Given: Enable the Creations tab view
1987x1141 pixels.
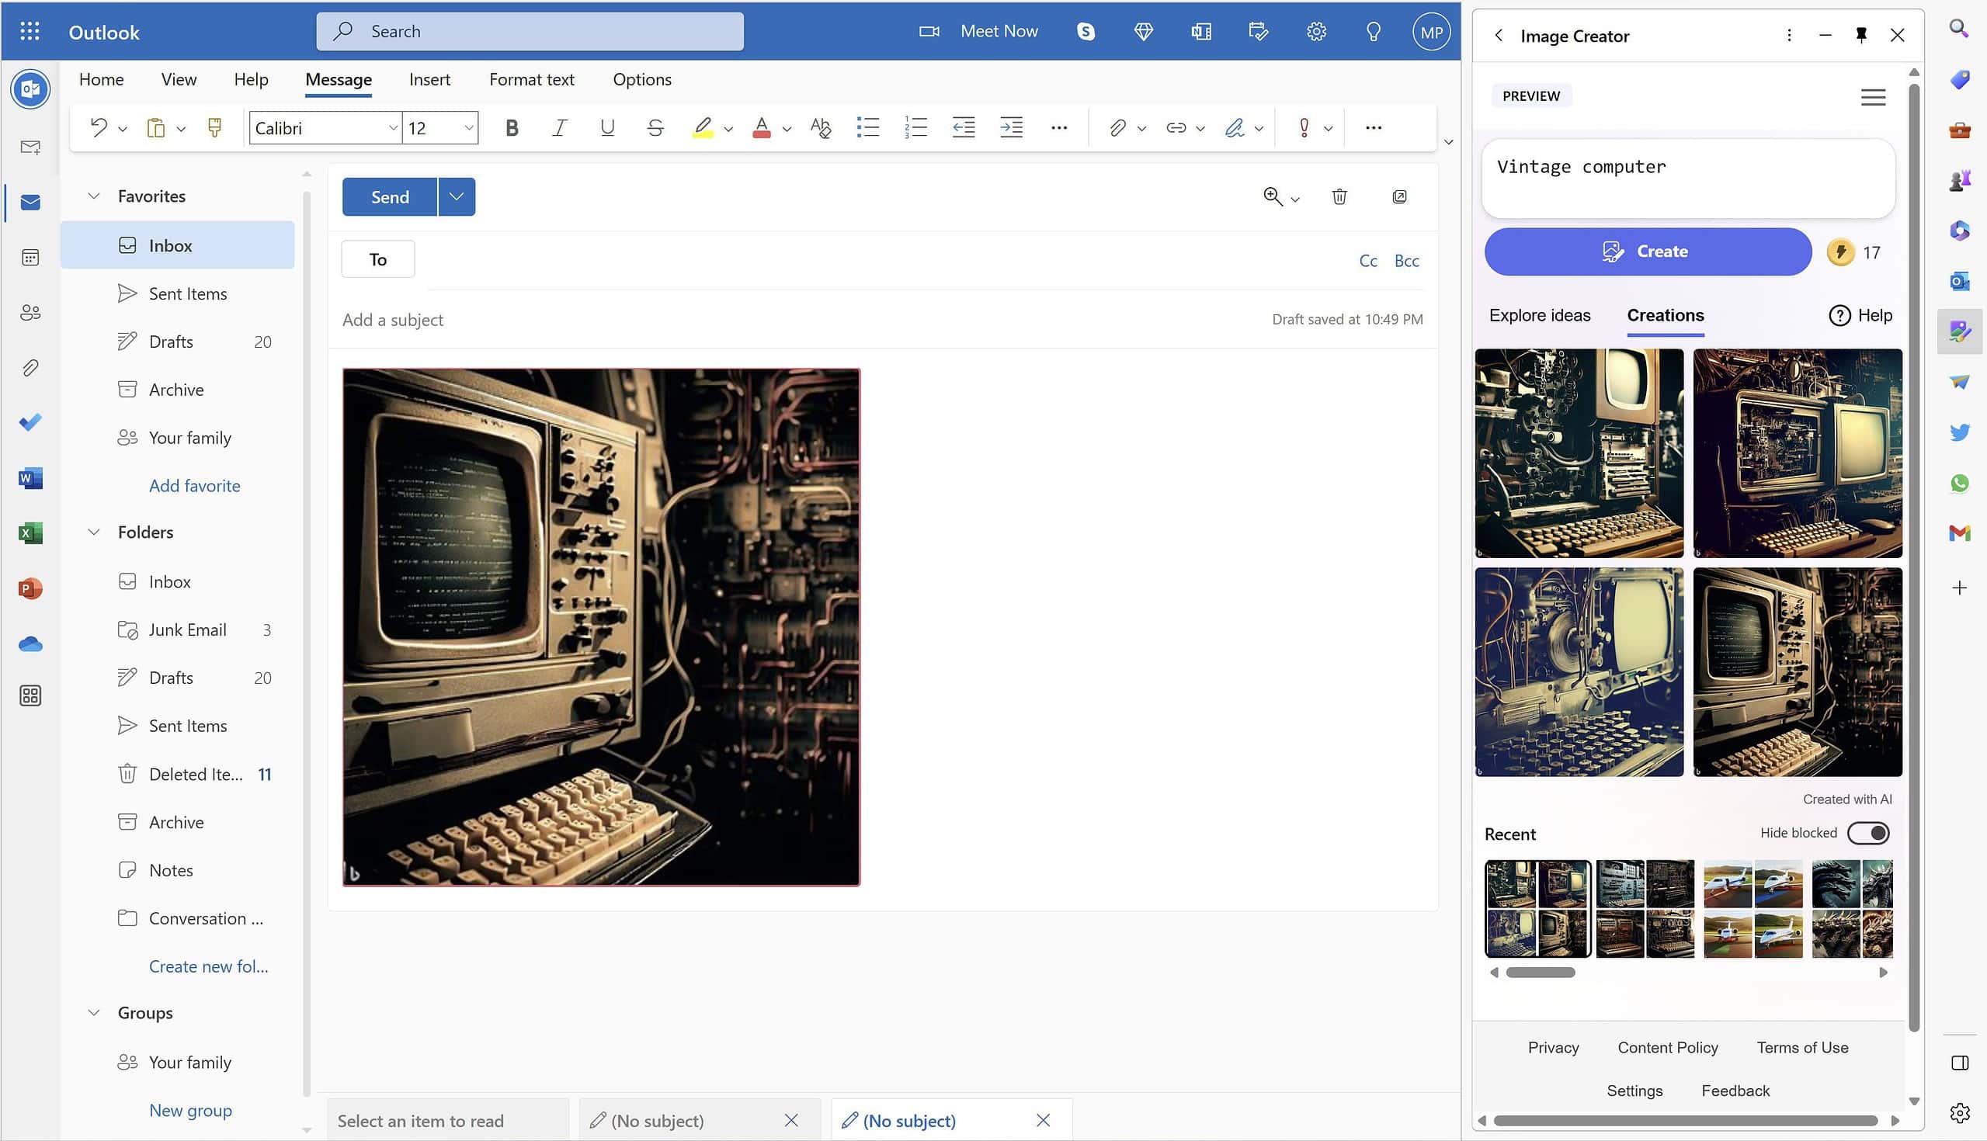Looking at the screenshot, I should click(x=1665, y=314).
